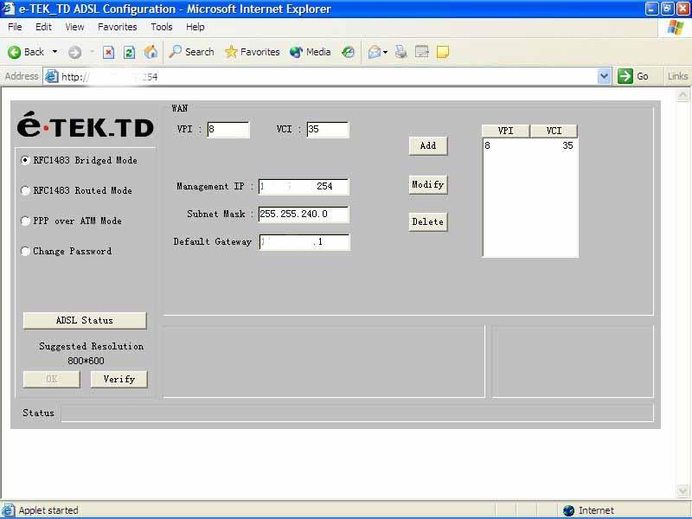Open the Edit menu
Screen dimensions: 692x519
coord(43,27)
